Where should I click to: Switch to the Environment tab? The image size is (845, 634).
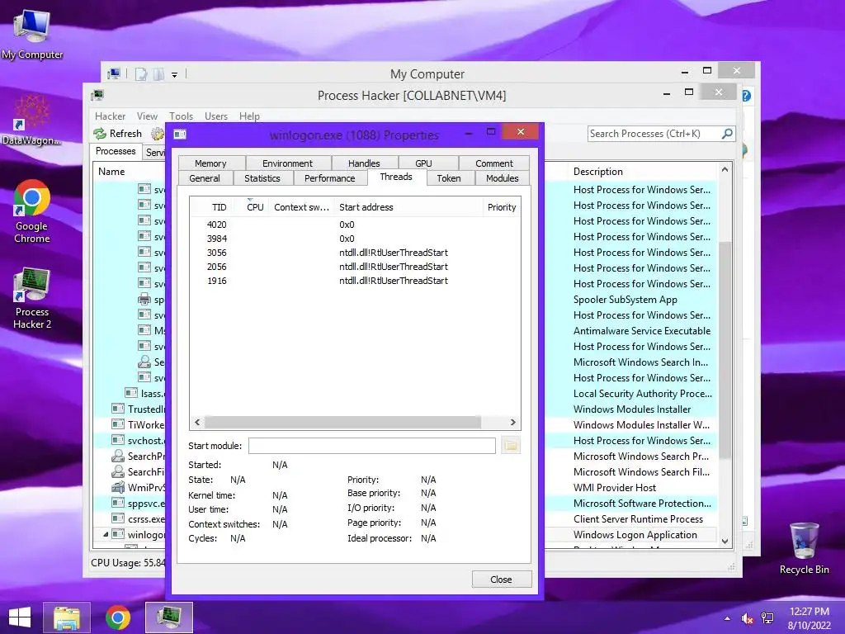(287, 163)
